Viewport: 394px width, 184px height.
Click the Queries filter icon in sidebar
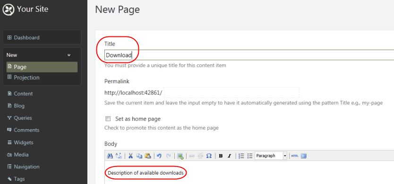pos(9,118)
